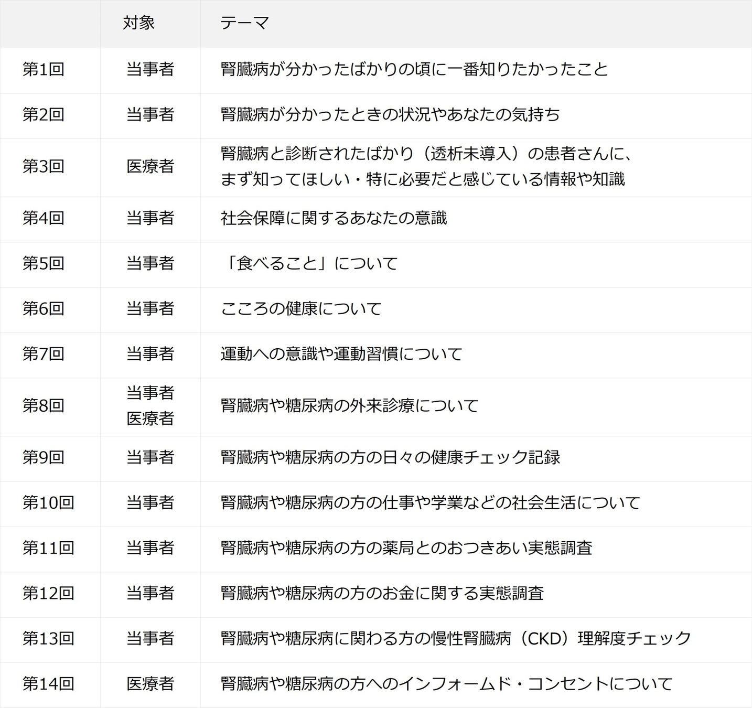The height and width of the screenshot is (708, 752).
Task: Select 外来診療について theme text
Action: coord(349,405)
